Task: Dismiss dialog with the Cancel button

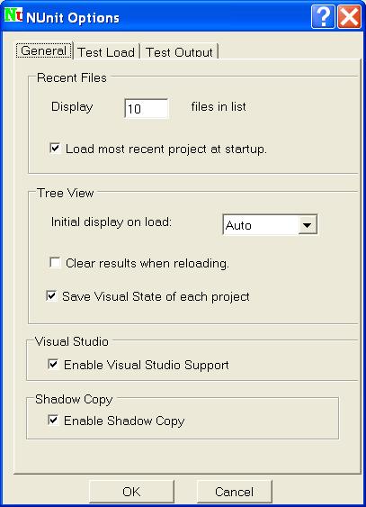Action: 235,492
